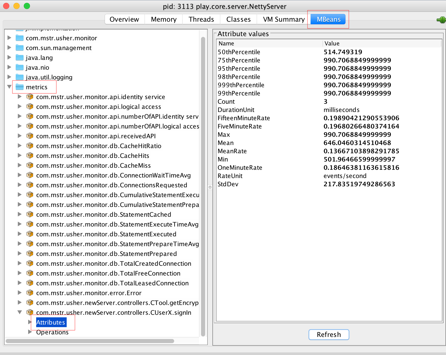Expand the Operations node arrow
The image size is (446, 355).
coord(30,332)
